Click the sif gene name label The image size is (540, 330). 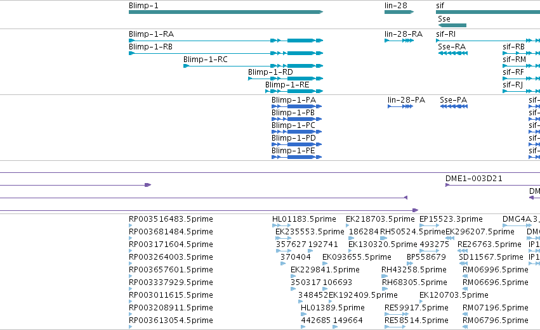click(440, 6)
